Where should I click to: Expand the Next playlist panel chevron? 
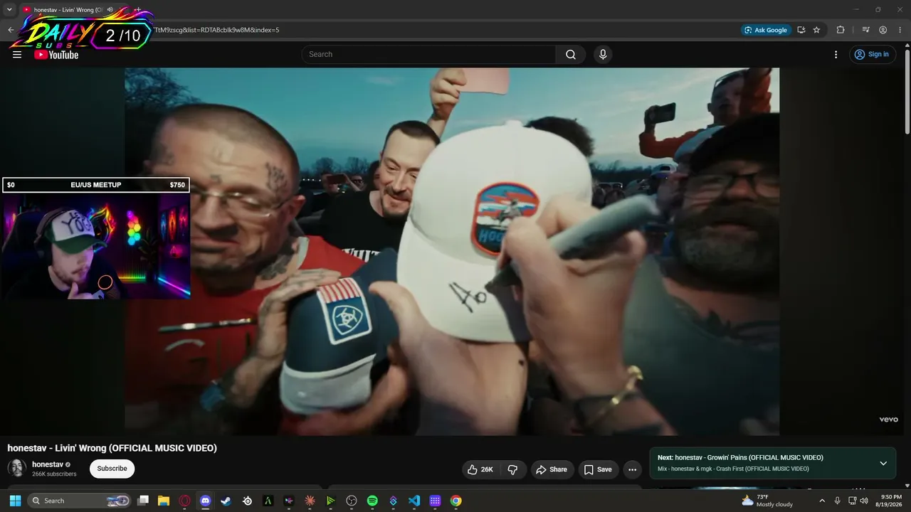[x=883, y=464]
